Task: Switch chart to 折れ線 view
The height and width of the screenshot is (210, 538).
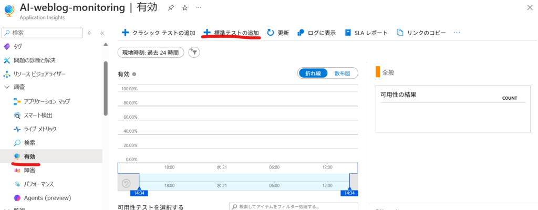Action: [313, 73]
